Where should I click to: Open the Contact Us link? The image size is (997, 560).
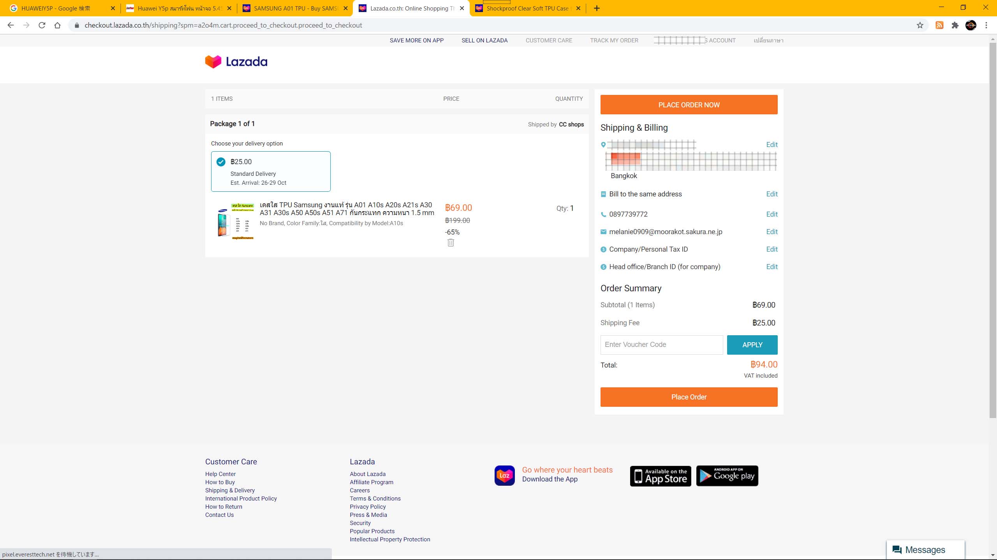click(219, 515)
